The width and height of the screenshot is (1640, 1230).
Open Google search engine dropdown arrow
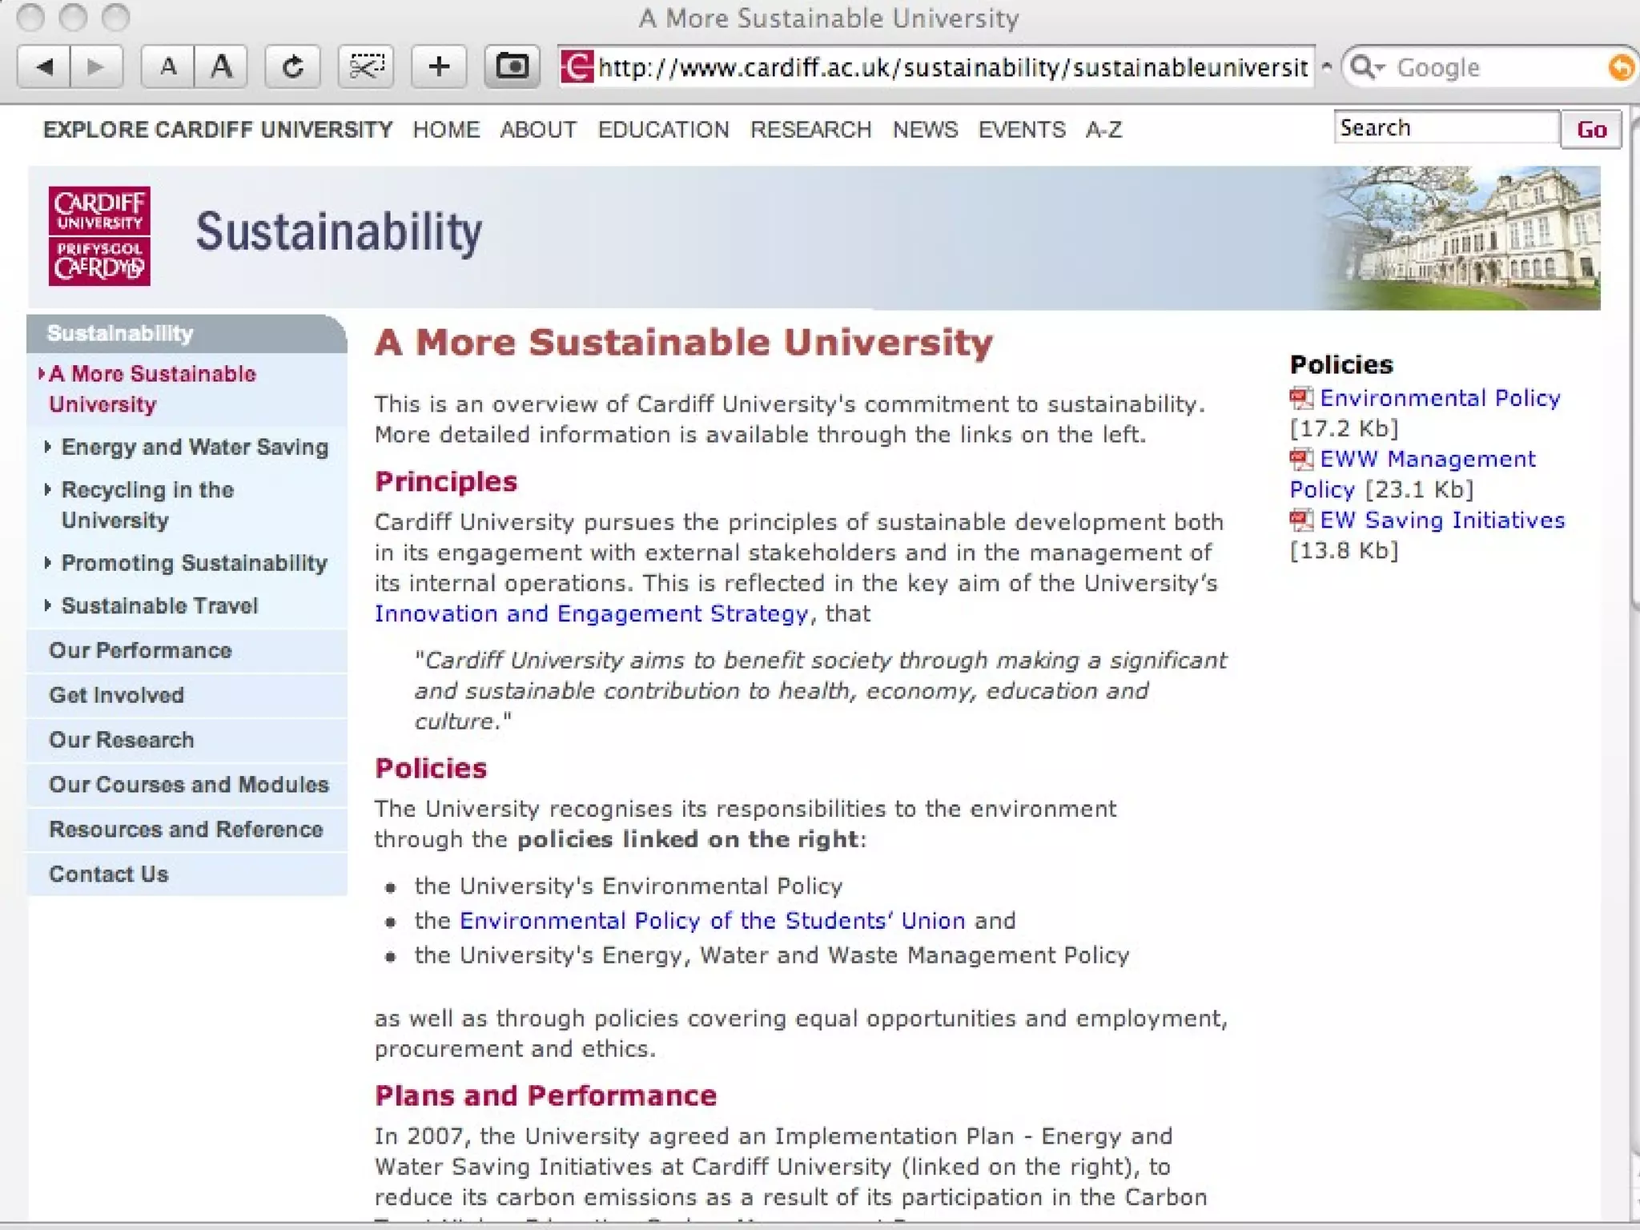coord(1379,68)
